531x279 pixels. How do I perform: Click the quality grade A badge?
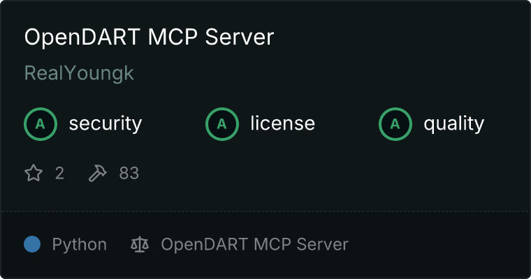pos(395,124)
